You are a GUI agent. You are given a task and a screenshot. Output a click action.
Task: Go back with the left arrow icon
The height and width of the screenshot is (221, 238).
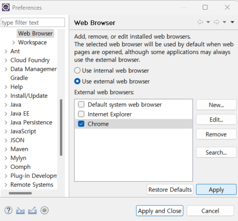point(200,22)
